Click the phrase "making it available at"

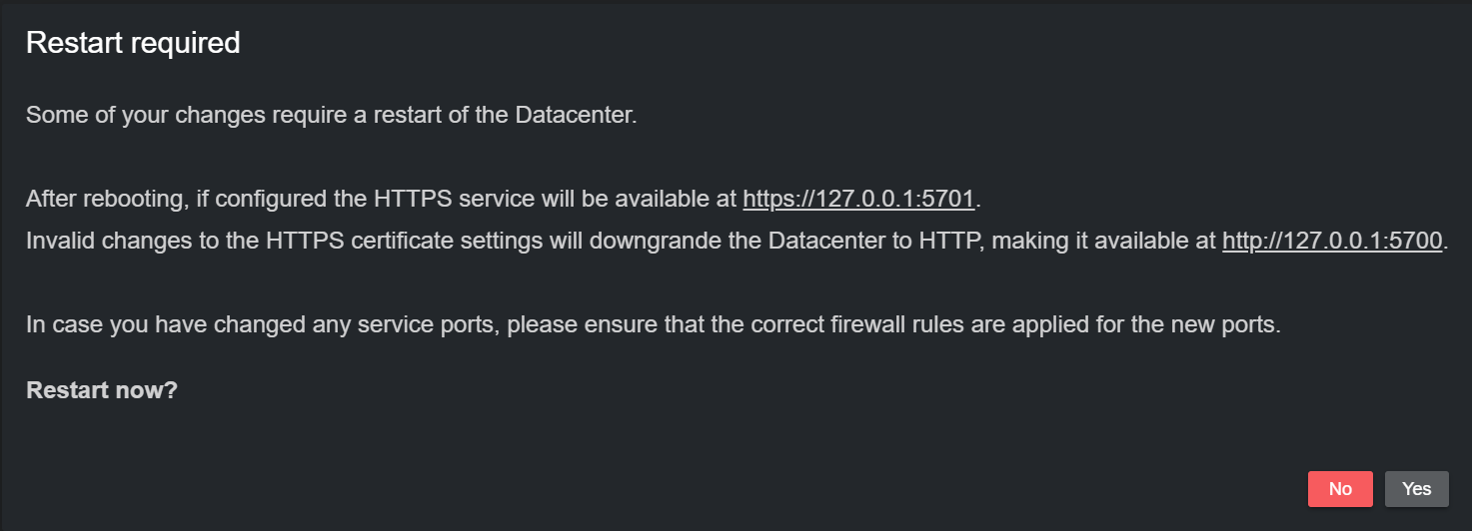click(x=1106, y=241)
